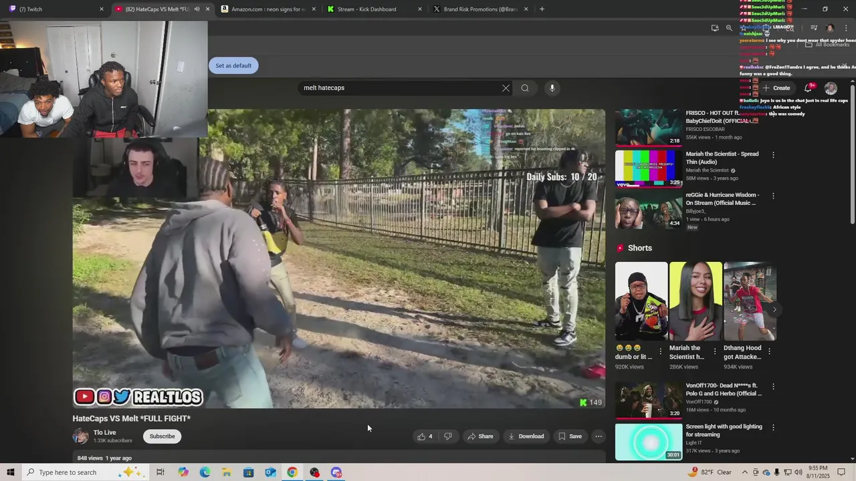The image size is (856, 481).
Task: Start voice search with the microphone
Action: 552,88
